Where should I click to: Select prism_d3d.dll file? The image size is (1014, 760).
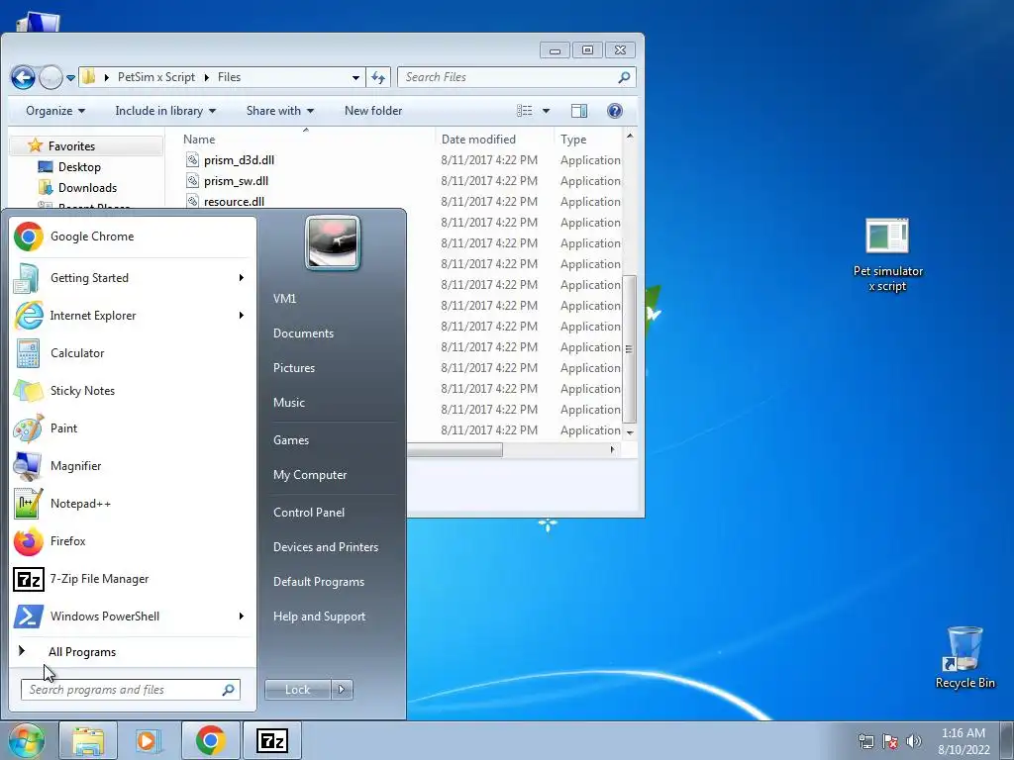[x=239, y=160]
